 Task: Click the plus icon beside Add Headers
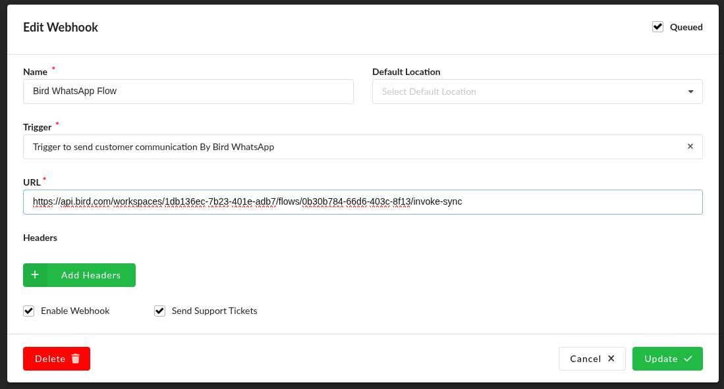point(35,275)
